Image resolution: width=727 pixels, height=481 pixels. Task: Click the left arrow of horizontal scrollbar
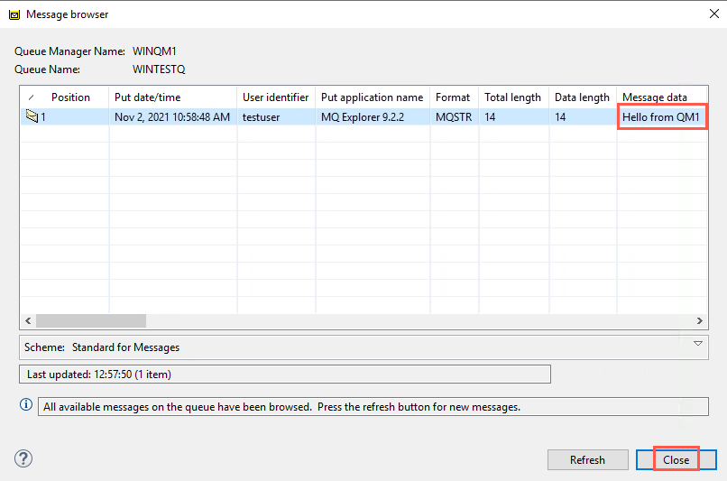(x=28, y=320)
